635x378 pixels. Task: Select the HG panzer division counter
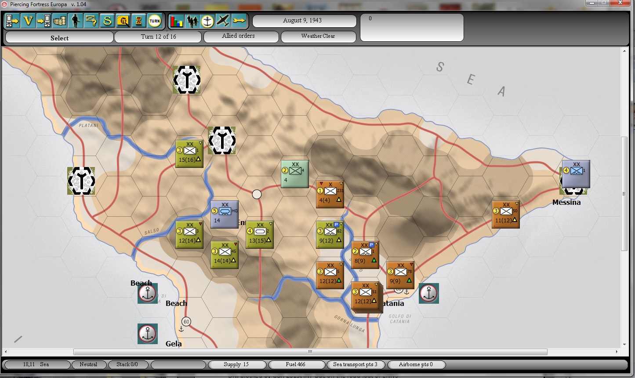[x=225, y=214]
